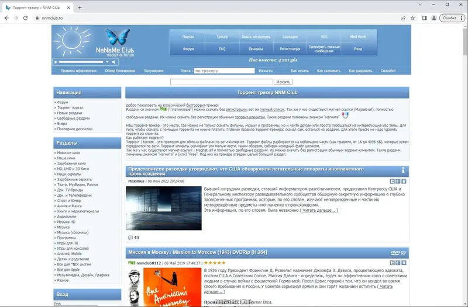Image resolution: width=468 pixels, height=307 pixels.
Task: Open the Аудиокниги section
Action: tap(67, 217)
